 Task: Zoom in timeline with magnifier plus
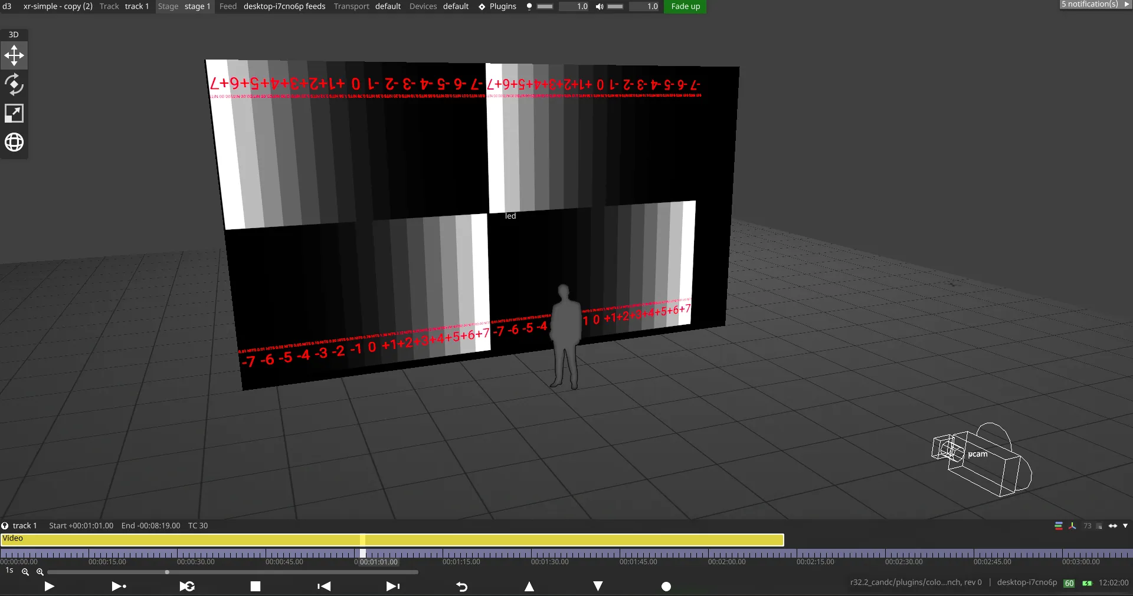(x=40, y=572)
